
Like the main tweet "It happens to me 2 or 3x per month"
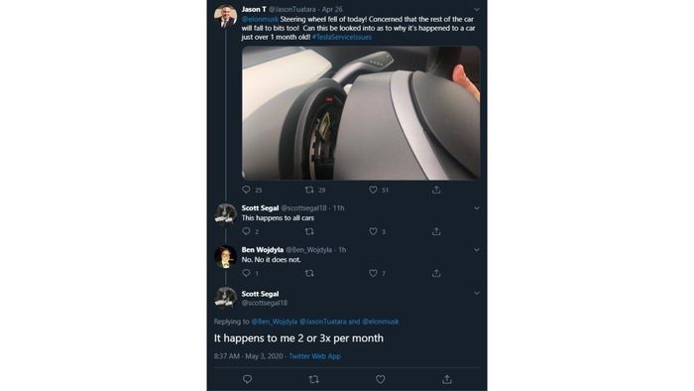pyautogui.click(x=380, y=379)
